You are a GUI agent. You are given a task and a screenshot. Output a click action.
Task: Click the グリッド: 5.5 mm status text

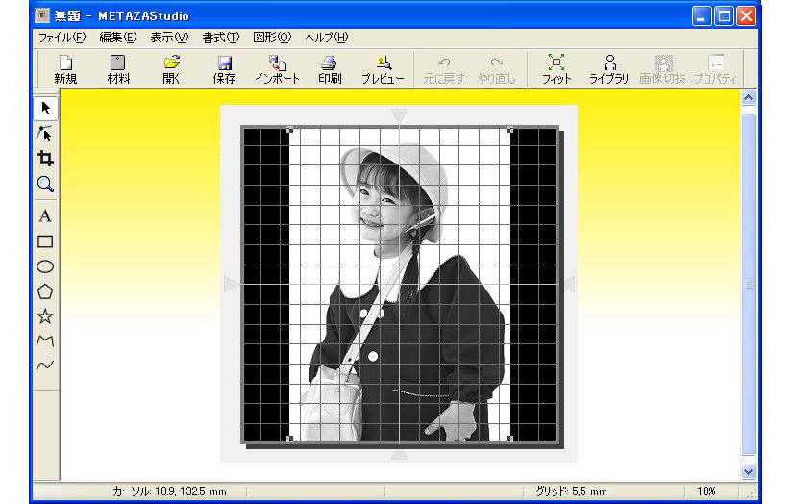571,491
